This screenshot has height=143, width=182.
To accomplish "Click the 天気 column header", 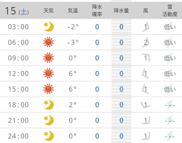I will (49, 11).
